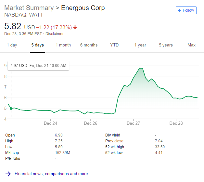Screen dimensions: 204x182
Task: Click the Market Summary breadcrumb
Action: pos(29,8)
